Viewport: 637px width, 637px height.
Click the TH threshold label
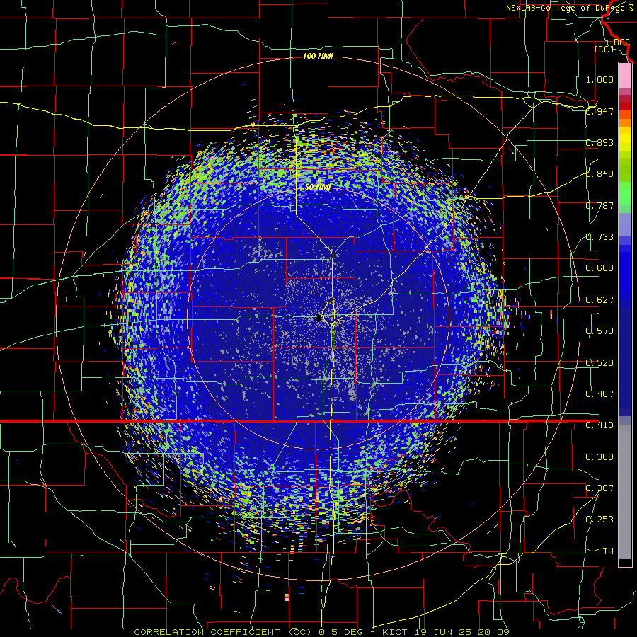point(608,551)
